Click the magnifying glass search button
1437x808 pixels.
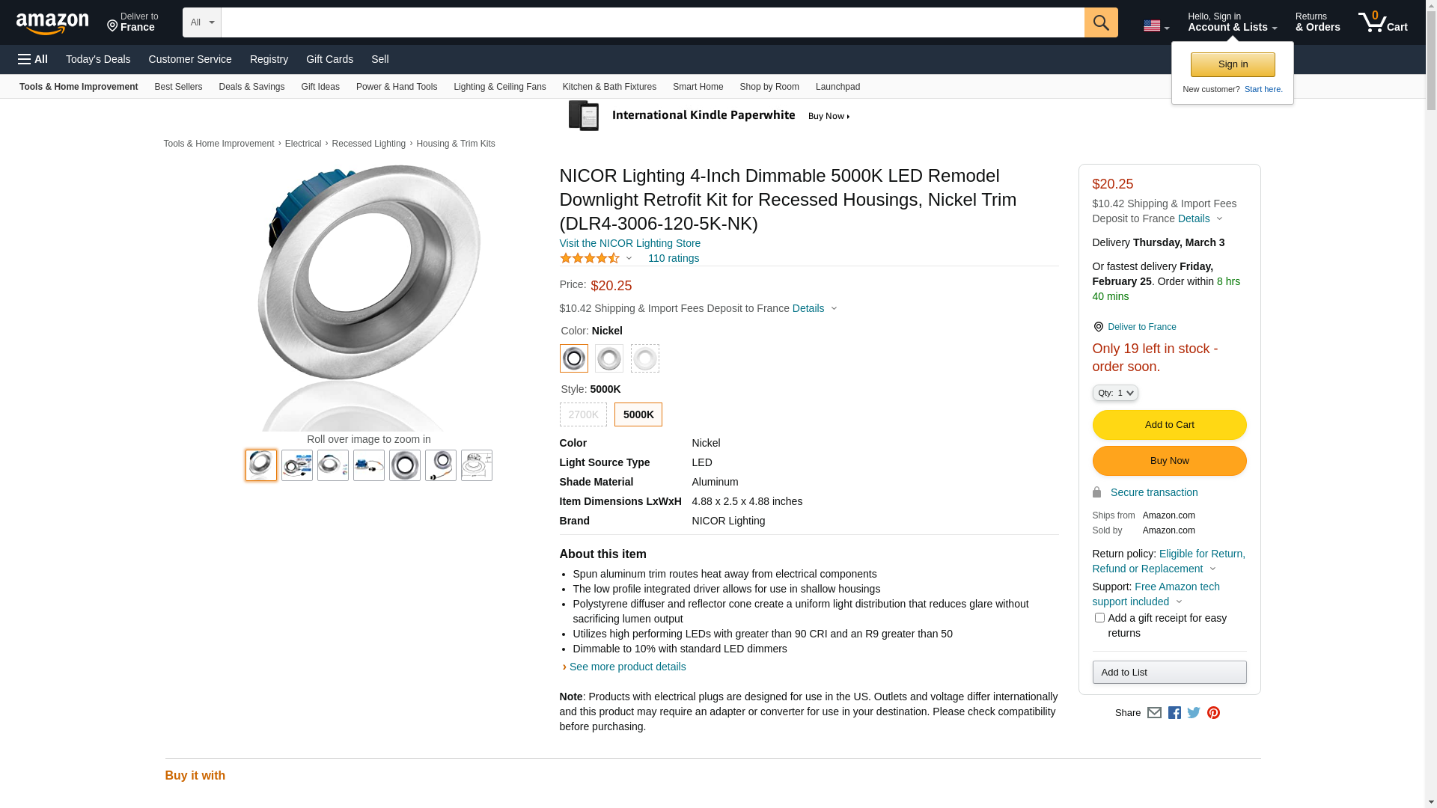click(1100, 22)
